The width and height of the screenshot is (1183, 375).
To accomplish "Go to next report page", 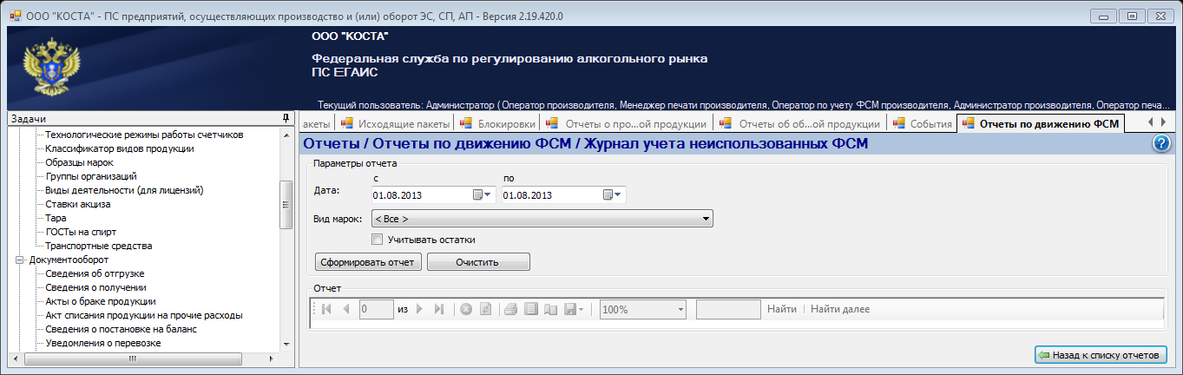I will (419, 309).
